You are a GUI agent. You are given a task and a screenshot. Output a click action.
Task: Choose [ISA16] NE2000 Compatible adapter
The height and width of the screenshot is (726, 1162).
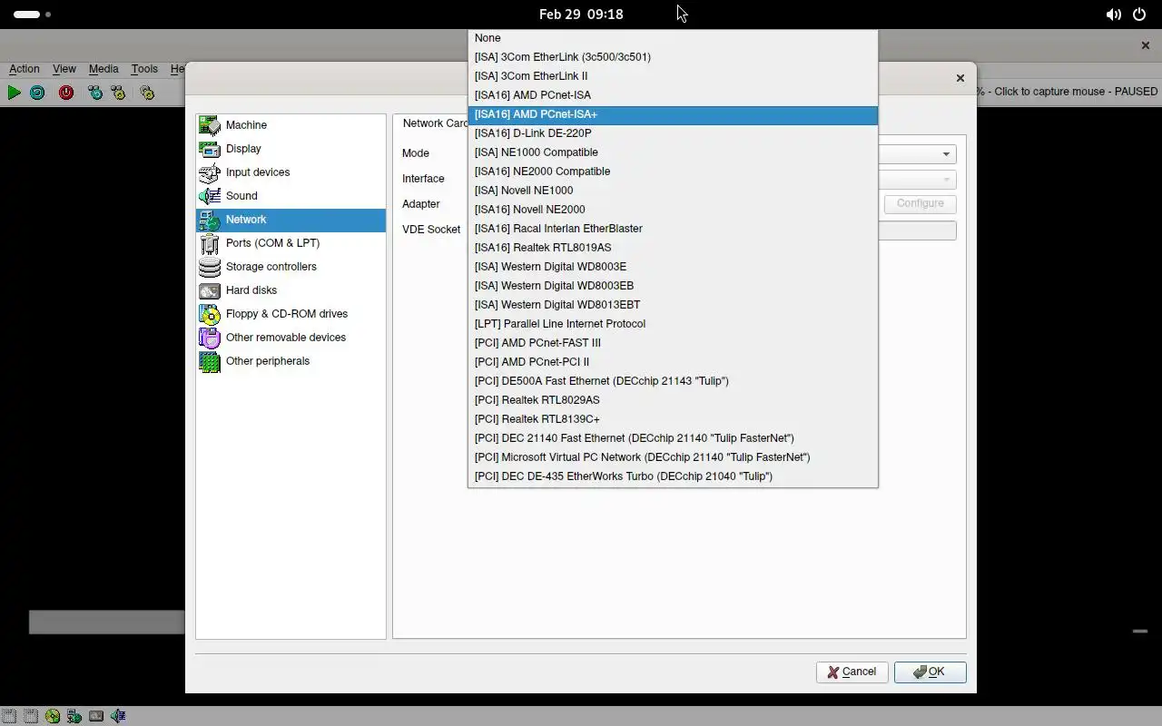tap(673, 172)
